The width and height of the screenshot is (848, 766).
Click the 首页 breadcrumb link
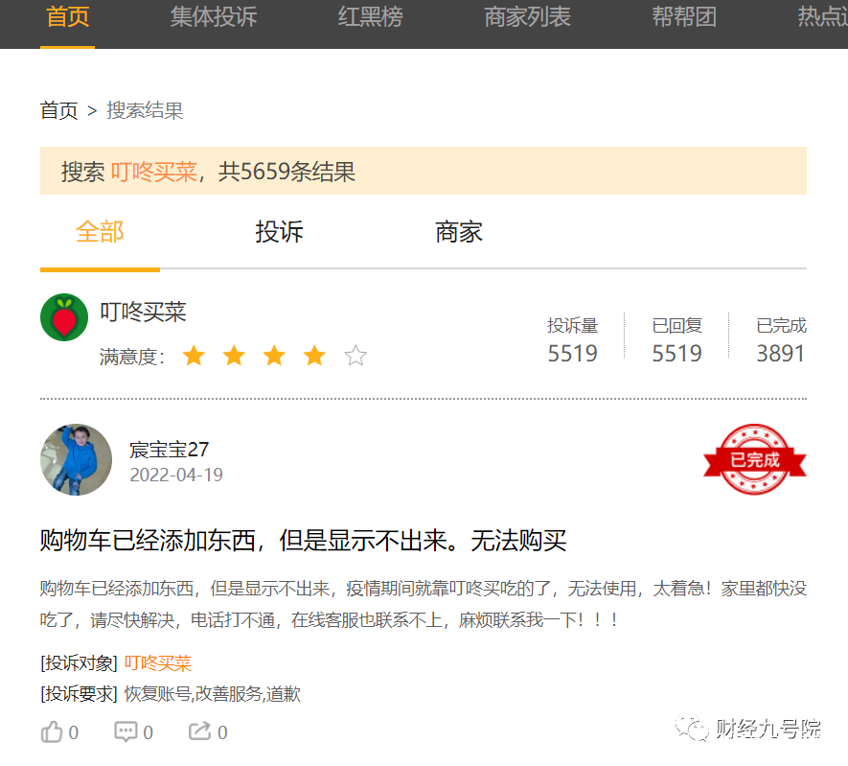59,111
